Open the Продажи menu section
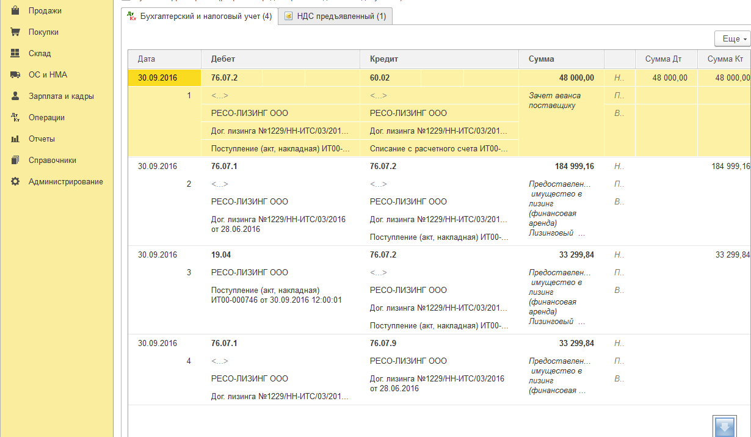 pos(45,10)
